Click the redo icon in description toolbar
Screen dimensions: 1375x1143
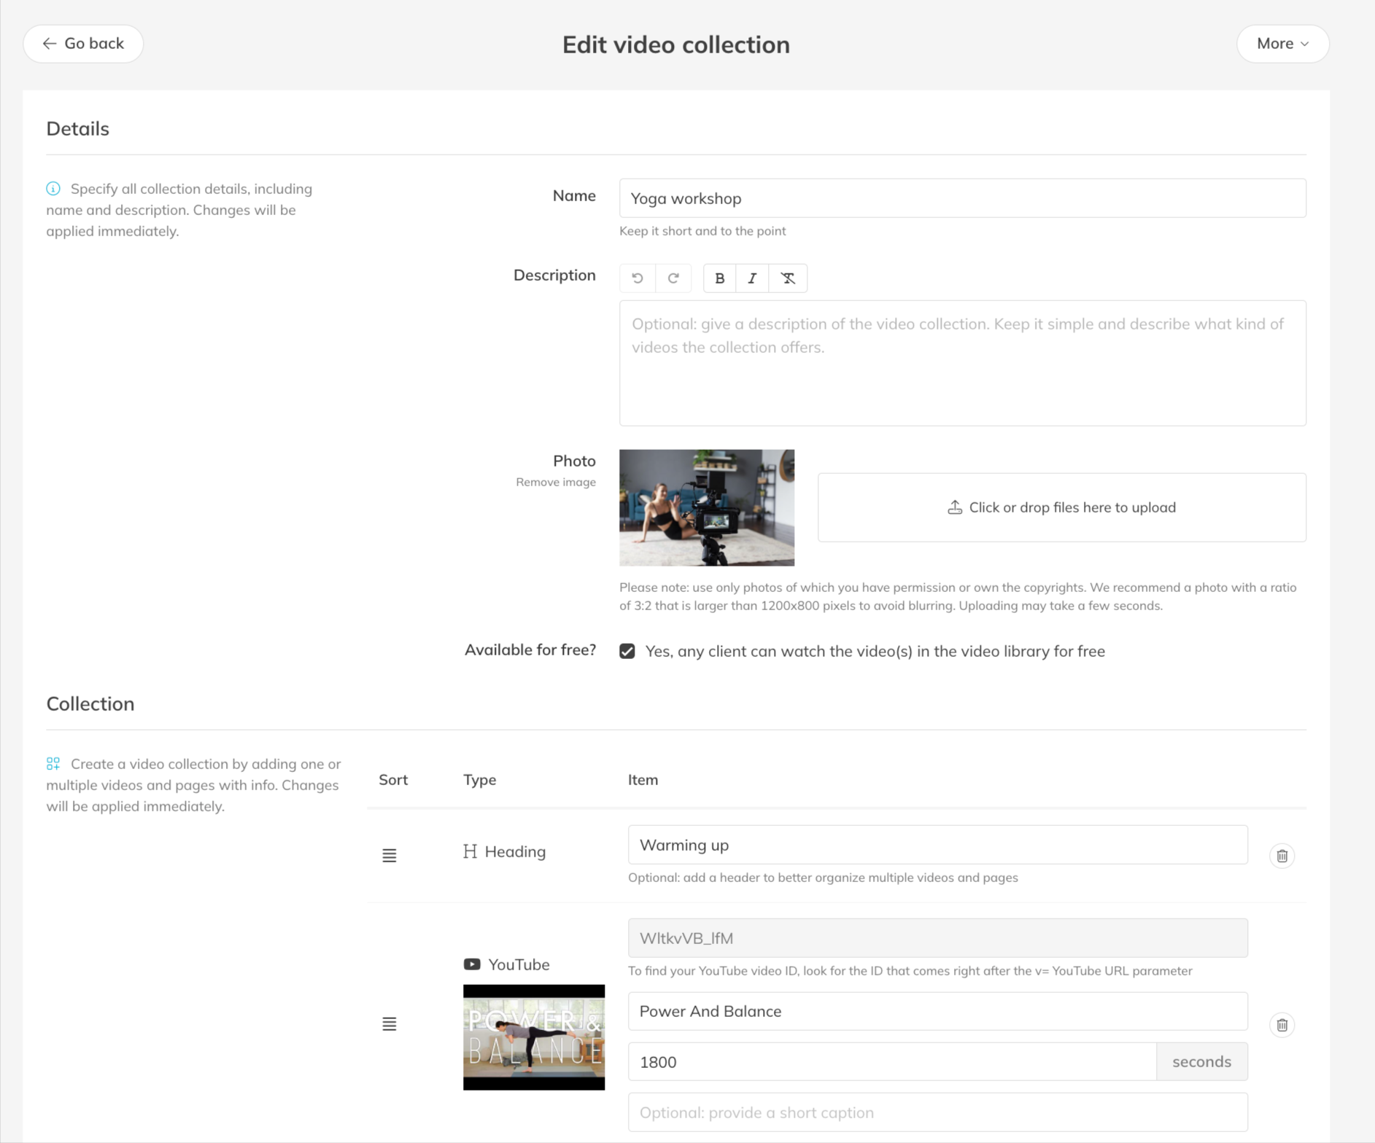tap(673, 278)
